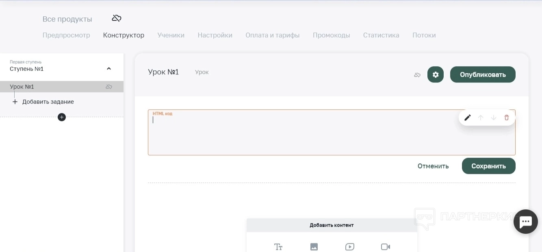542x252 pixels.
Task: Click the hidden cloud icon in Урок №1 row
Action: tap(109, 87)
